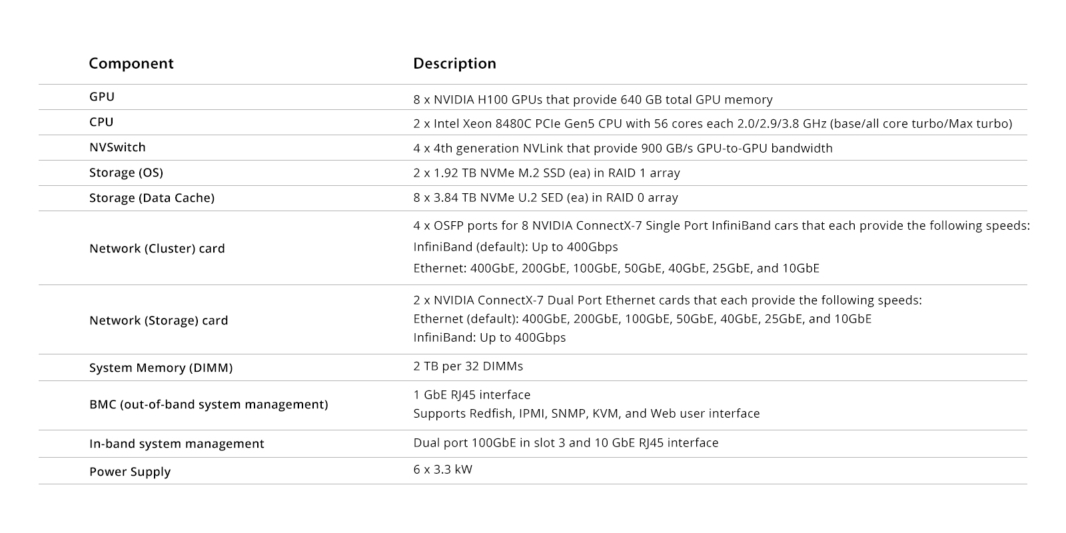The image size is (1066, 533).
Task: Select the Network (Cluster) card label
Action: point(157,249)
